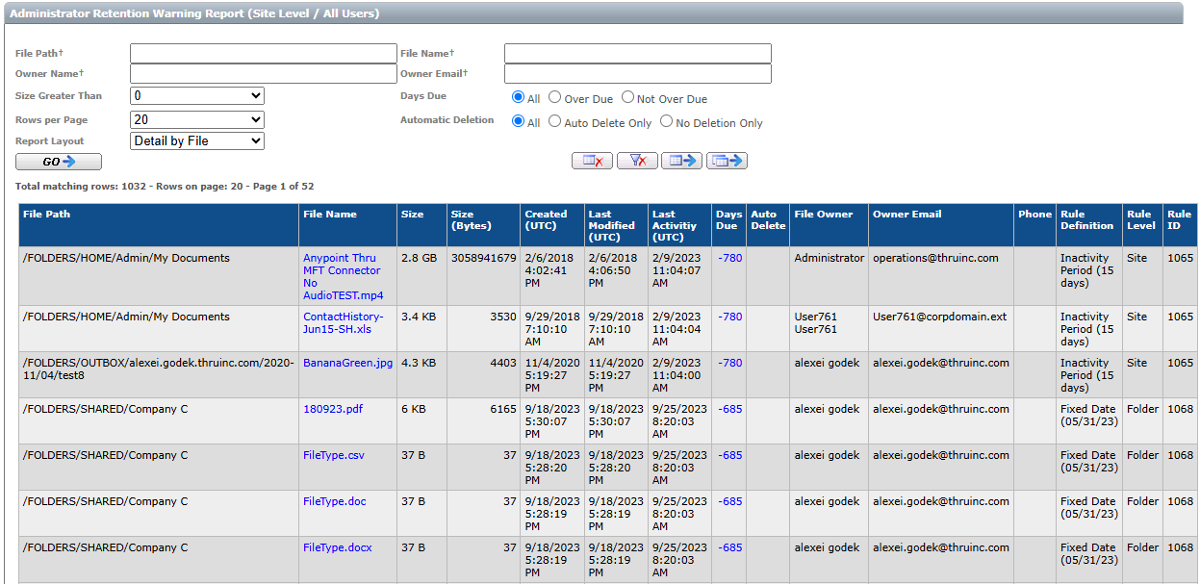Screen dimensions: 1200x584
Task: Select the No Deletion Only radio button
Action: pyautogui.click(x=666, y=121)
